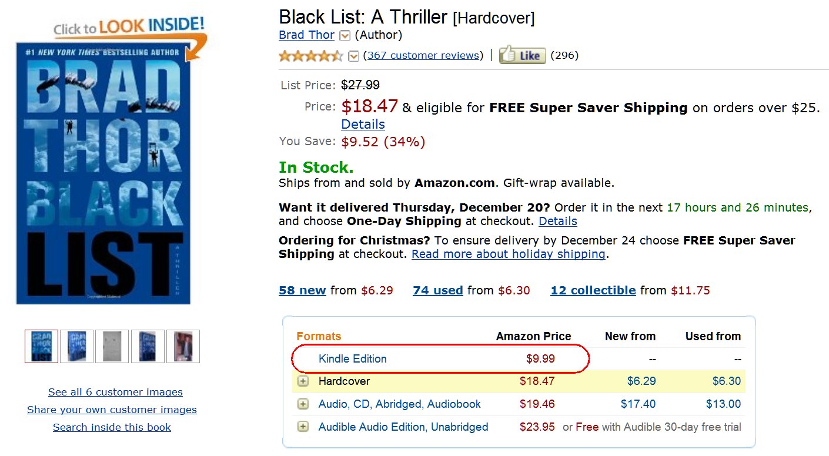The image size is (829, 456).
Task: Open the 367 customer reviews link
Action: [x=423, y=56]
